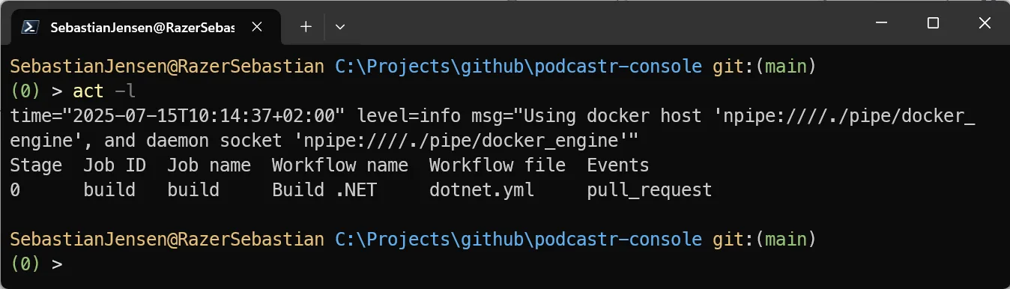
Task: Click the pull_request event value
Action: pyautogui.click(x=649, y=190)
